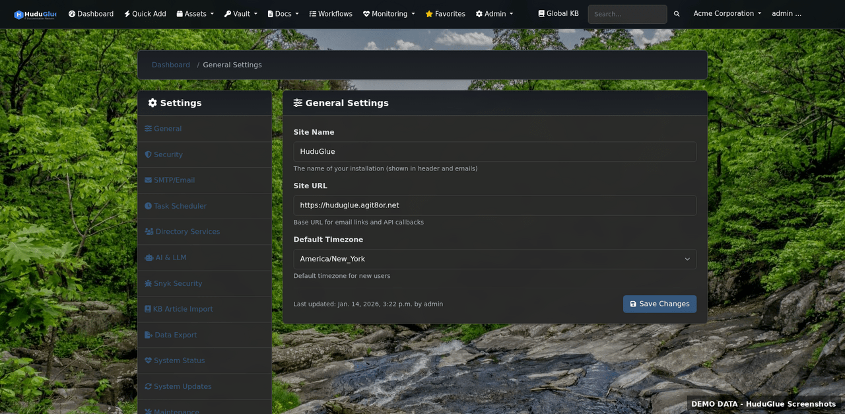Open Data Export settings
The height and width of the screenshot is (414, 845).
coord(205,335)
